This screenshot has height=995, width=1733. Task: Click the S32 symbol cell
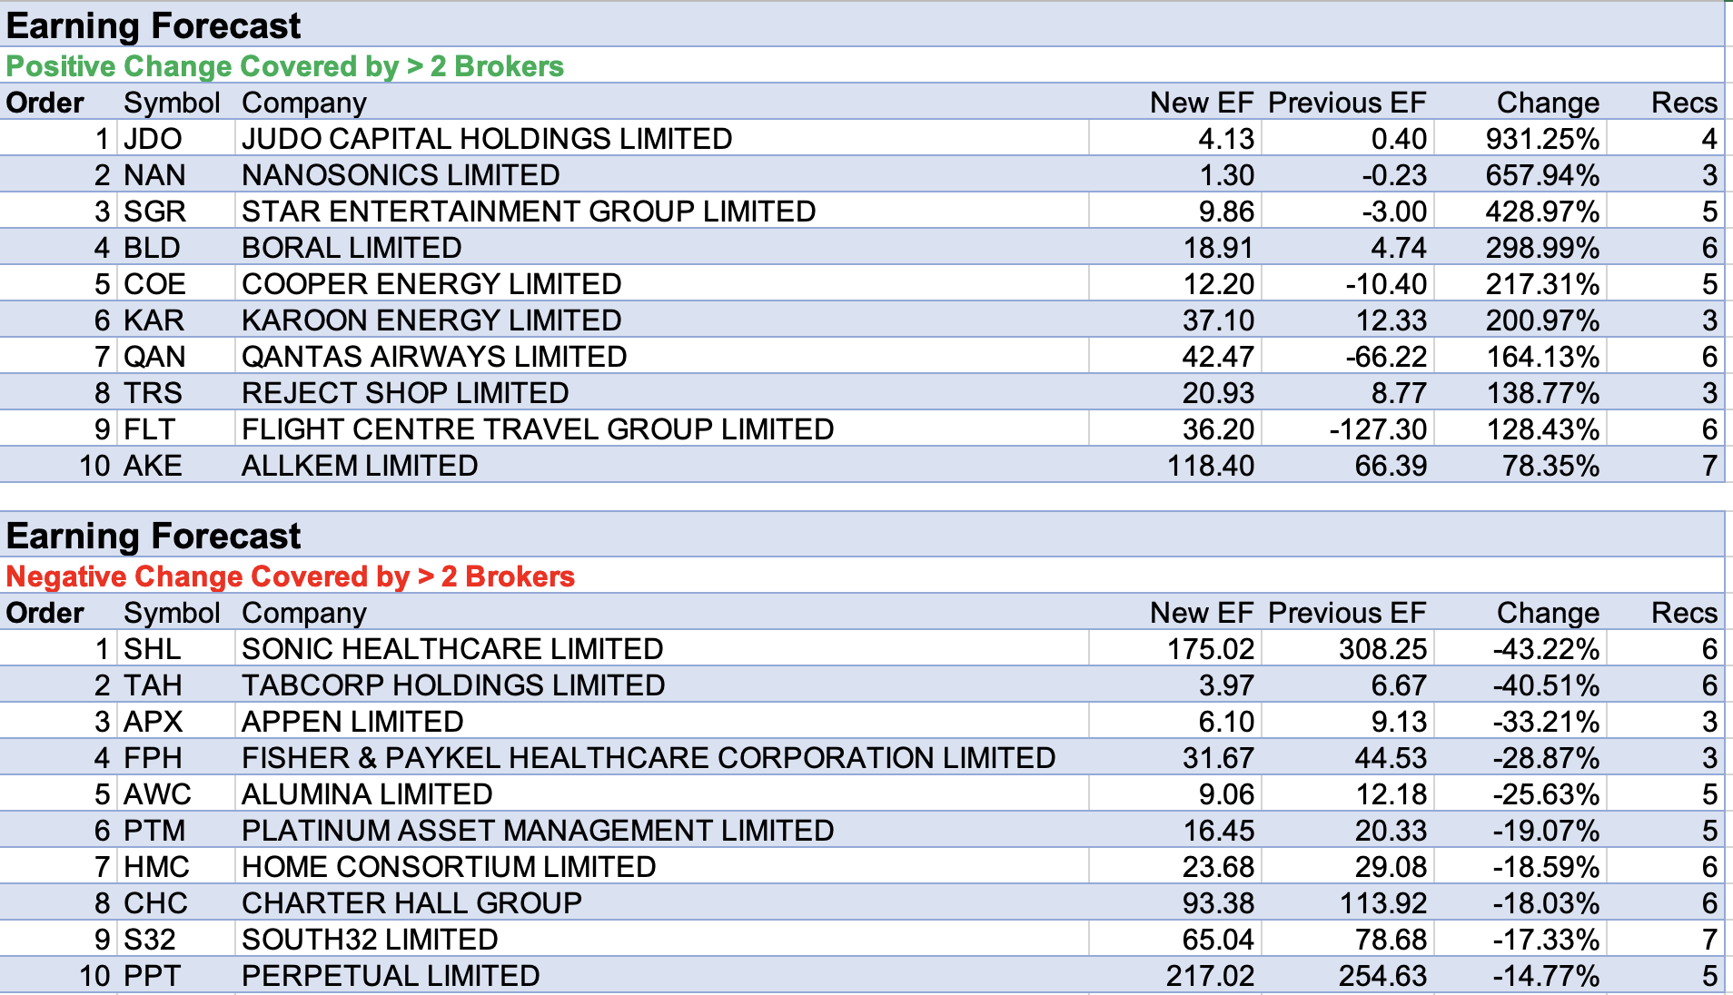[150, 940]
